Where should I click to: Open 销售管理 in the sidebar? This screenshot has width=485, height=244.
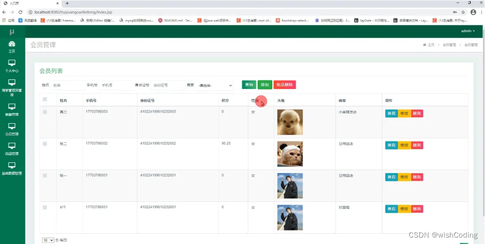(x=12, y=110)
